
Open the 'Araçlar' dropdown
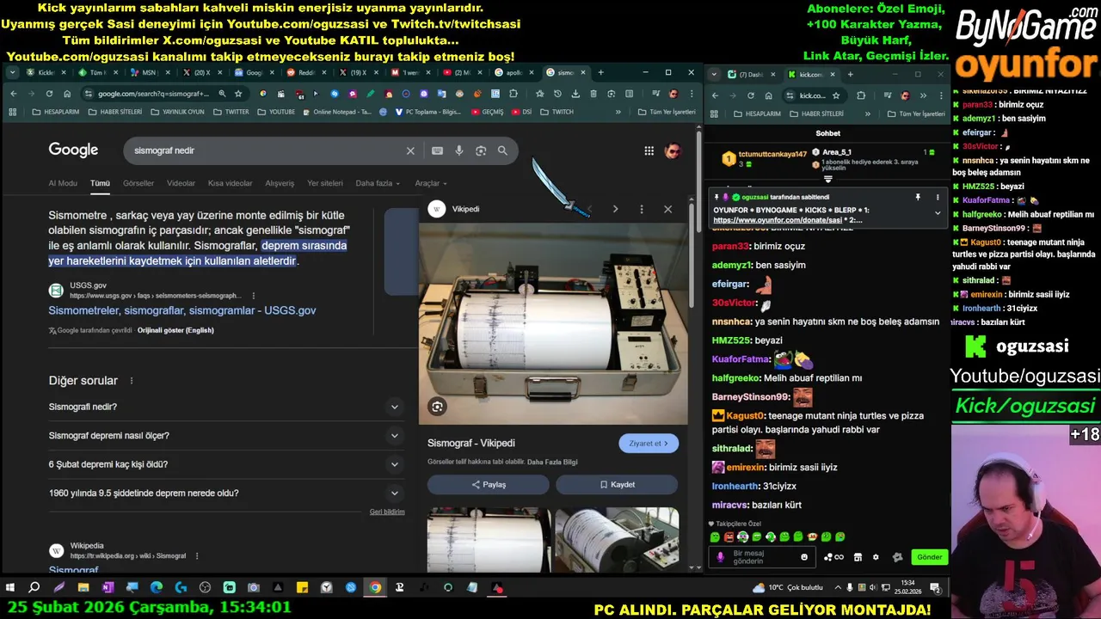[431, 183]
